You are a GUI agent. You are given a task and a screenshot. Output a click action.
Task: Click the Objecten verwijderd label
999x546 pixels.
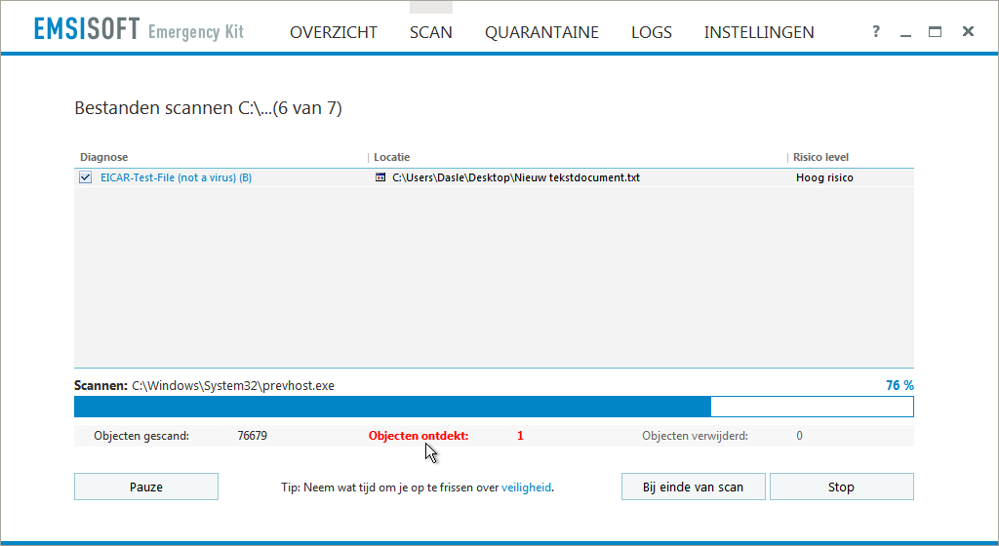[x=695, y=436]
